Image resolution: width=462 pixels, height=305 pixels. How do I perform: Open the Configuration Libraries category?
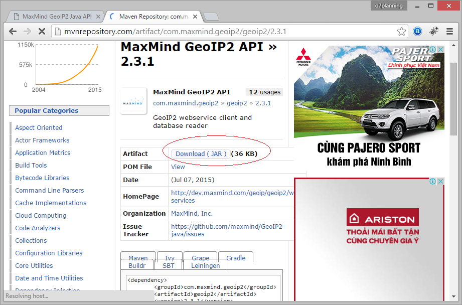[x=49, y=253]
